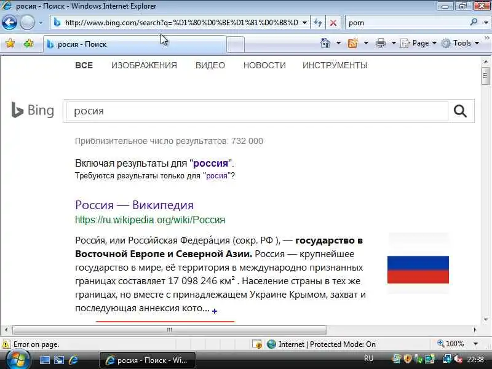Click the results count text '732 000'
492x369 pixels.
click(247, 141)
